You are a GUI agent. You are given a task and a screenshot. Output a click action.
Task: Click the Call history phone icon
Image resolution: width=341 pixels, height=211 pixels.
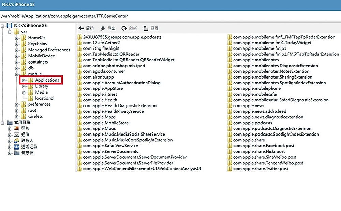coord(16,147)
